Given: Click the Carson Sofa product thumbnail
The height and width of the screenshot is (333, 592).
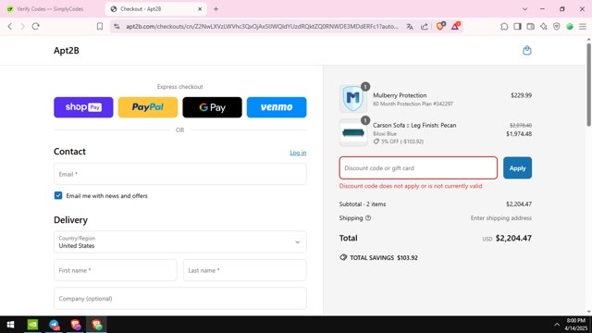Looking at the screenshot, I should coord(353,132).
